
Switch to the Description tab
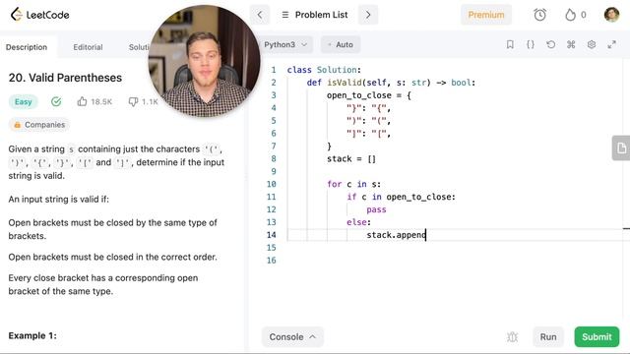point(27,47)
